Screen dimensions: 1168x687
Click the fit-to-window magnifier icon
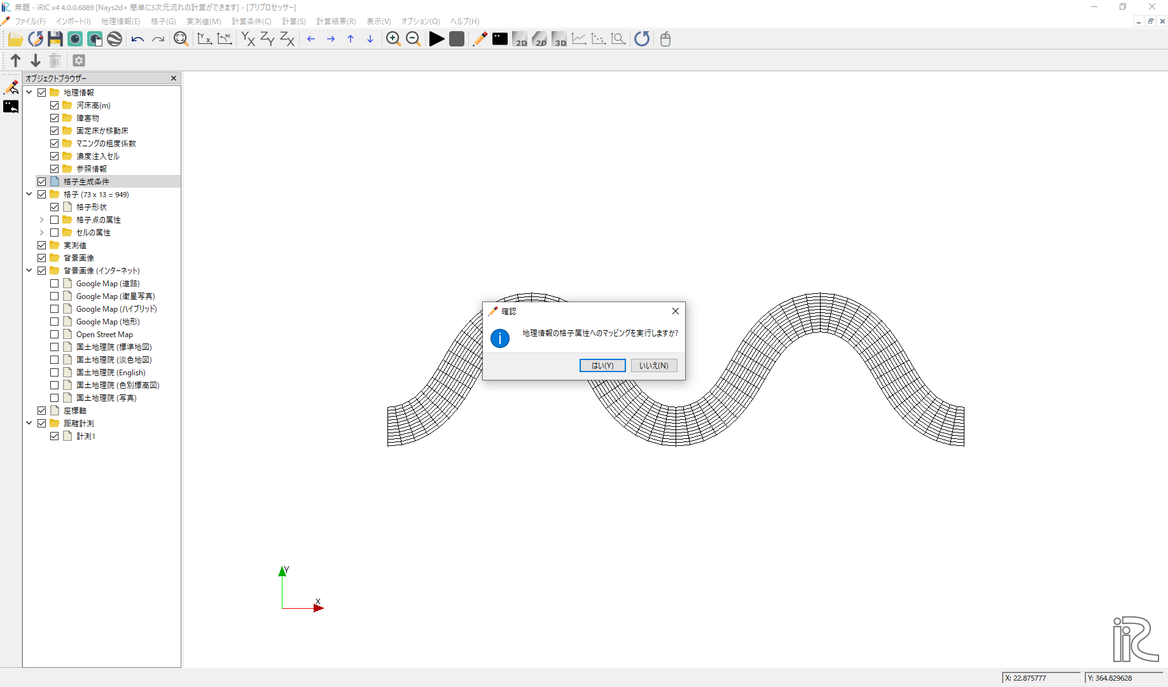[x=181, y=39]
